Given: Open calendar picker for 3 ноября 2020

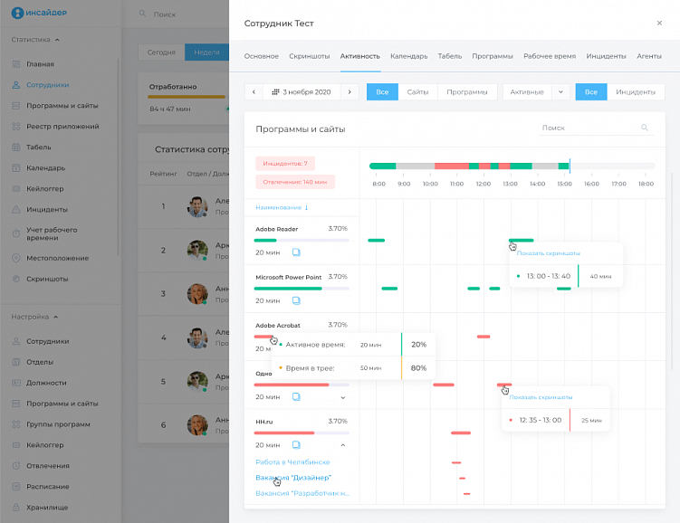Looking at the screenshot, I should [x=302, y=92].
